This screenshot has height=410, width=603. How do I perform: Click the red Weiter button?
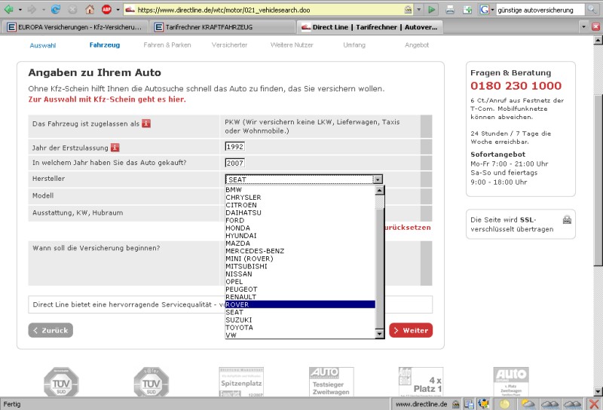(x=411, y=330)
